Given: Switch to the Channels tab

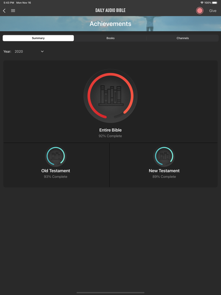Looking at the screenshot, I should 183,38.
